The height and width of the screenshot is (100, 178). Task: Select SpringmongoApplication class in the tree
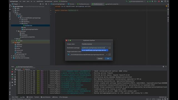[x=30, y=29]
